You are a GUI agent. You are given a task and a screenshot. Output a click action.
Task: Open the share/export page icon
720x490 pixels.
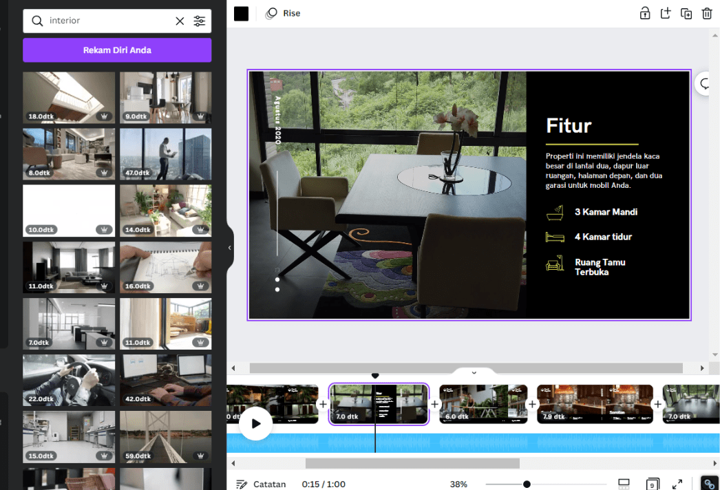[666, 13]
